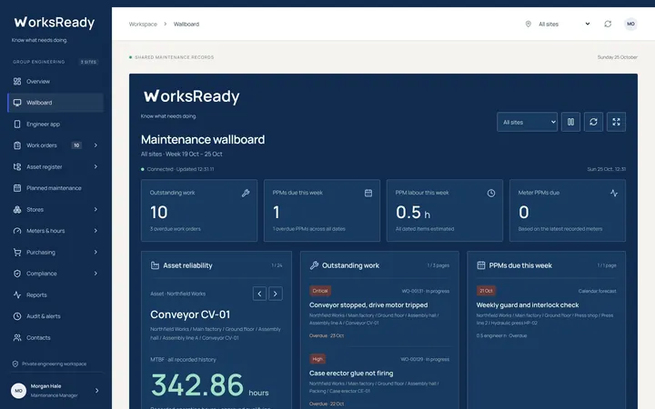This screenshot has width=655, height=409.
Task: Click the Meters & hours gauge icon
Action: pos(17,231)
